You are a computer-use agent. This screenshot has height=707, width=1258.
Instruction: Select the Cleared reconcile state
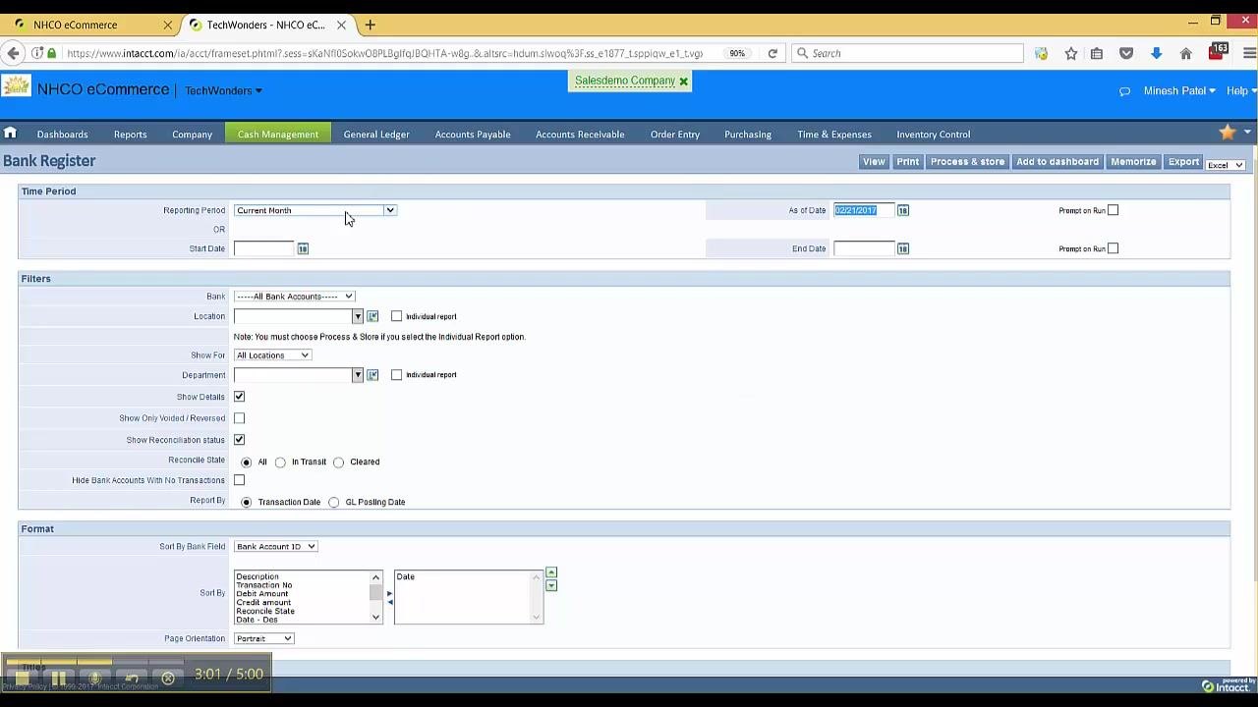[339, 462]
